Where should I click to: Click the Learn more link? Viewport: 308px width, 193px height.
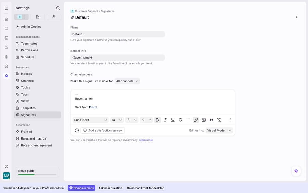146,140
